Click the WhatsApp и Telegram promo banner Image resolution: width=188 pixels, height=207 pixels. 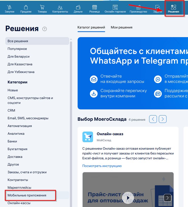(133, 73)
